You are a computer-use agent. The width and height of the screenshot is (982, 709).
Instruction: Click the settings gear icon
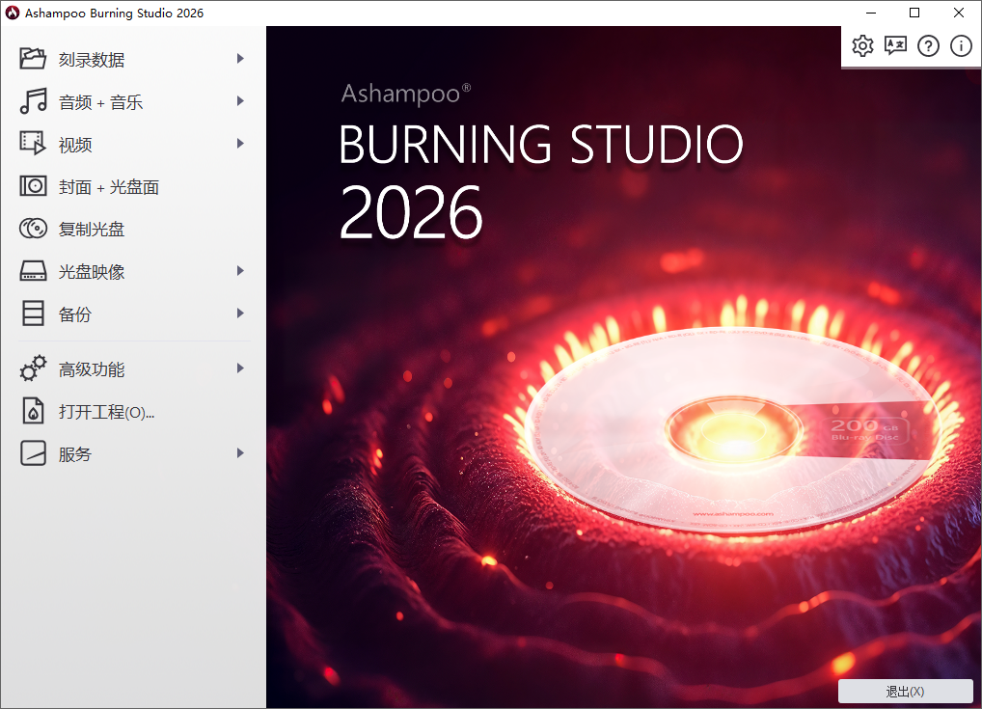[862, 45]
